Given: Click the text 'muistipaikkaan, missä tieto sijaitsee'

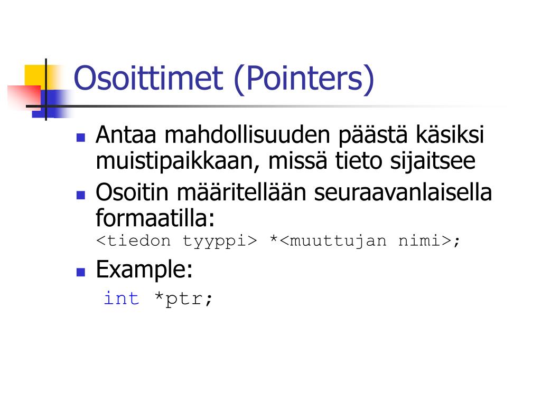Looking at the screenshot, I should tap(286, 161).
